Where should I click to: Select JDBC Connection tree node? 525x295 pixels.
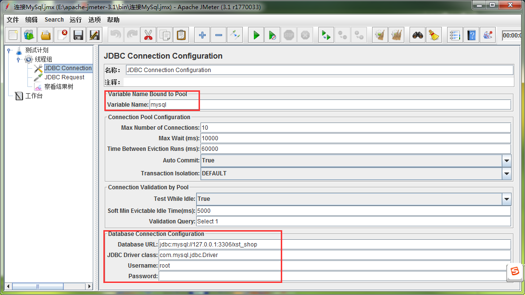(68, 68)
